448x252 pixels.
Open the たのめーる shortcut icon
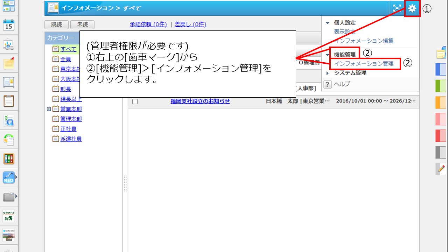(9, 216)
